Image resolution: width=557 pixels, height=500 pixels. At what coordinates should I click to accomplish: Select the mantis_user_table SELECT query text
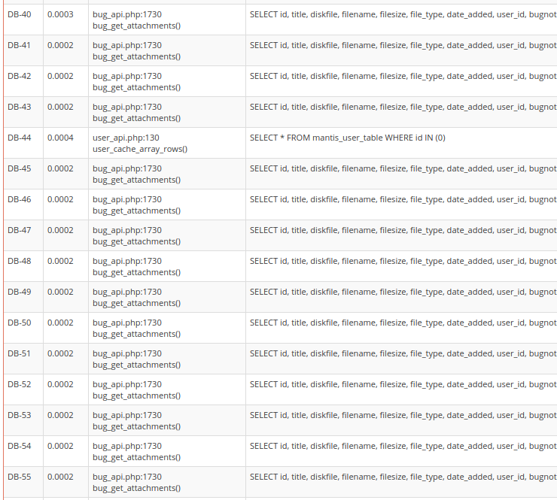point(347,138)
